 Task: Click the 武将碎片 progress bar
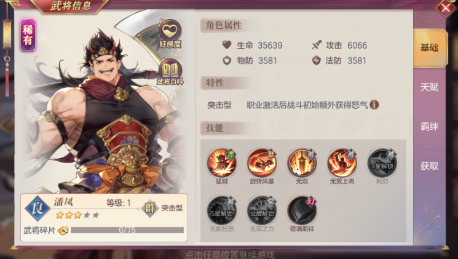click(x=127, y=230)
